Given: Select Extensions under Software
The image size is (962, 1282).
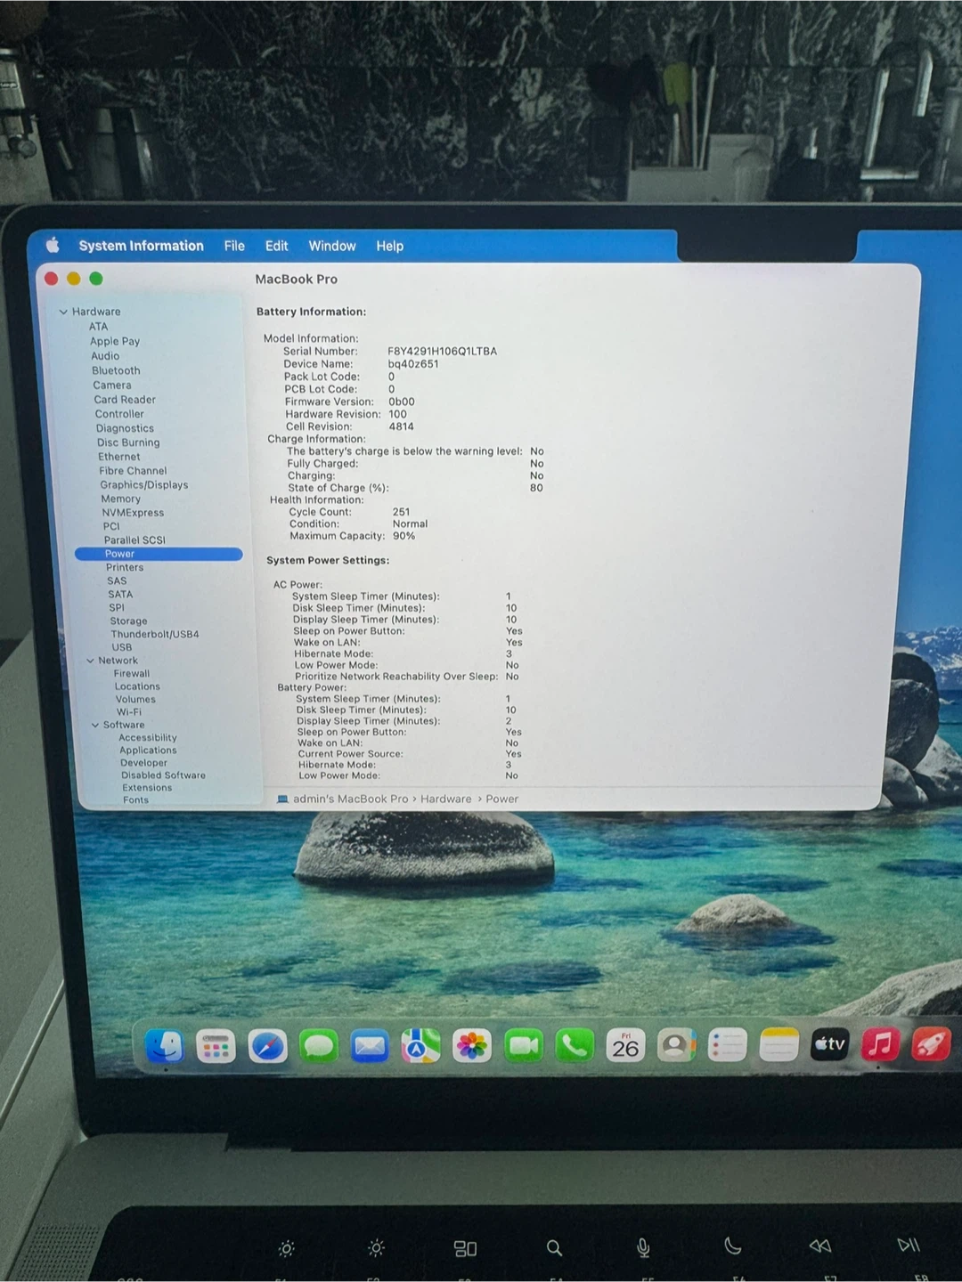Looking at the screenshot, I should [x=147, y=788].
